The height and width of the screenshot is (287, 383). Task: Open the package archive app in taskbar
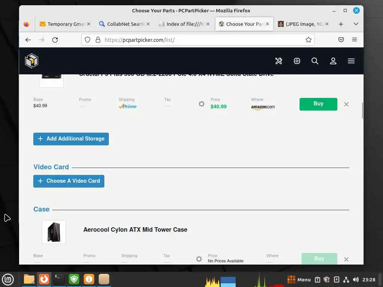[x=104, y=279]
